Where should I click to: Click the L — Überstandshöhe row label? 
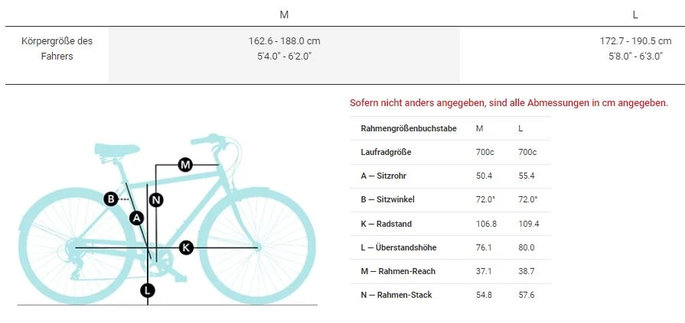coord(400,247)
